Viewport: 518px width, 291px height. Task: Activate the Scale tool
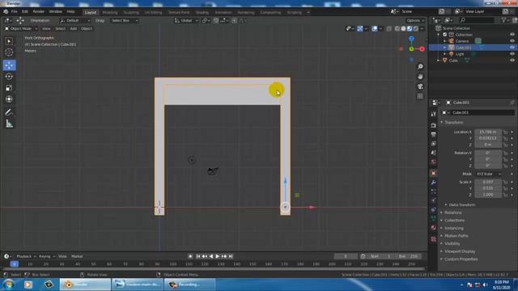coord(9,88)
